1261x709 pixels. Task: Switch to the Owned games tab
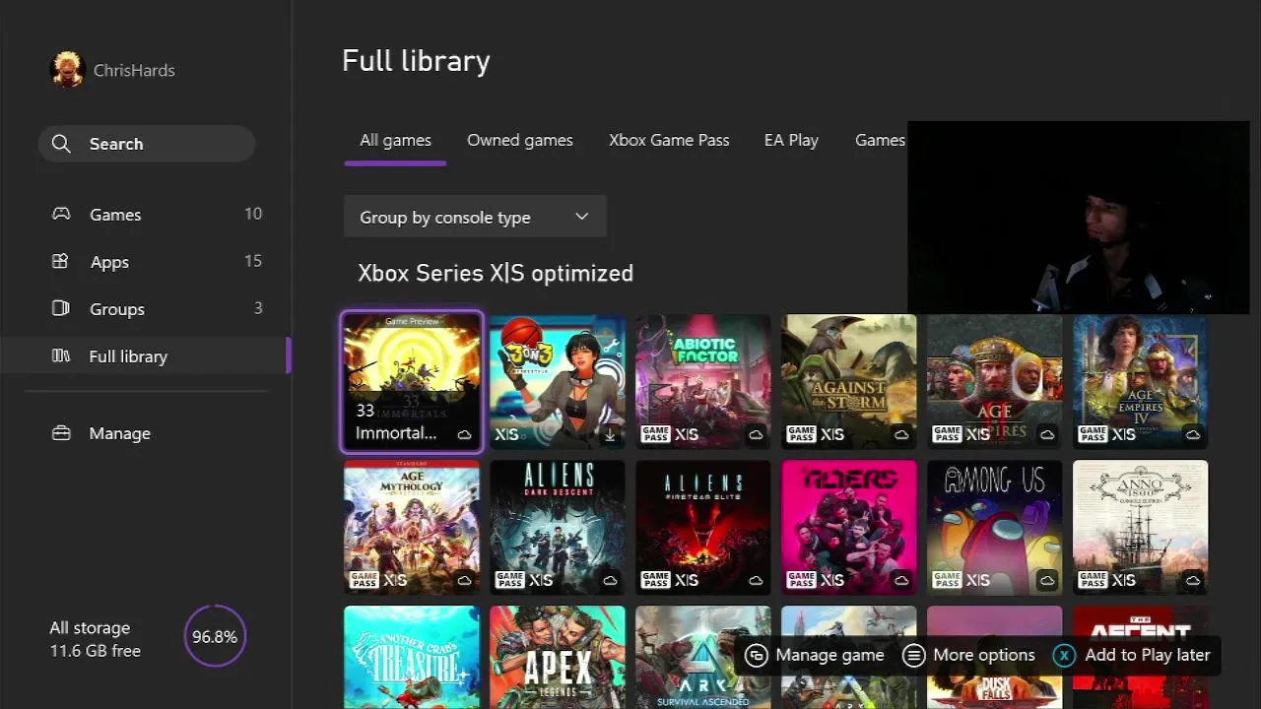pos(520,140)
